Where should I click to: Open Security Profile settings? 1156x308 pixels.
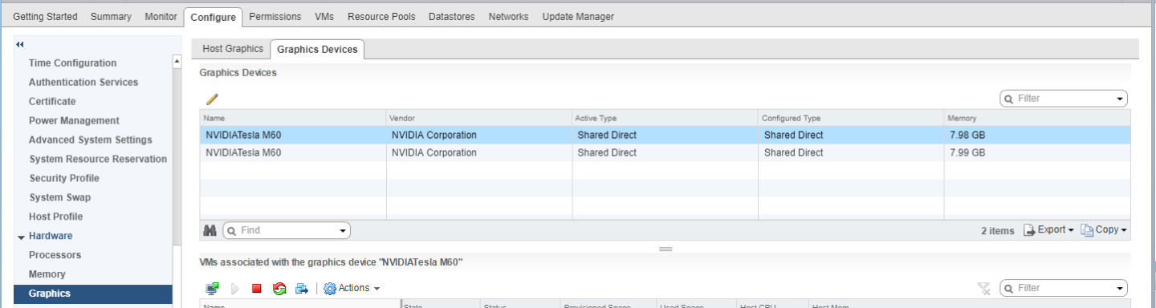tap(64, 179)
